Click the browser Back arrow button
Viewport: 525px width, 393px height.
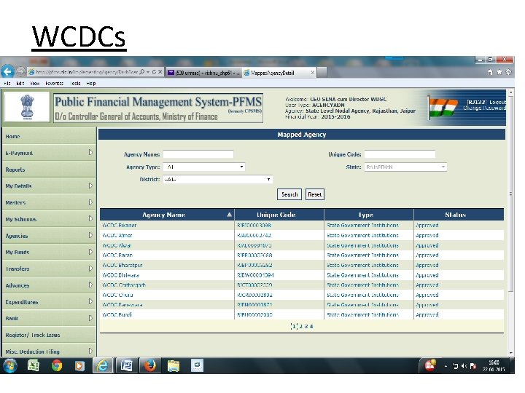[x=7, y=71]
